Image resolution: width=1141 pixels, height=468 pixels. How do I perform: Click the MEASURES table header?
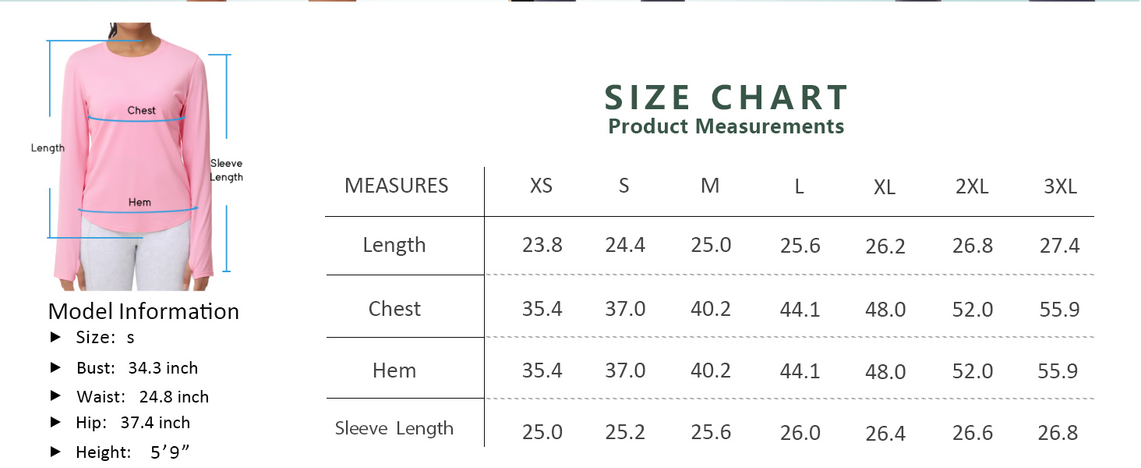coord(397,186)
